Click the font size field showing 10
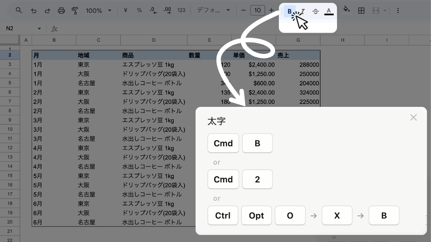The image size is (431, 242). pyautogui.click(x=258, y=10)
